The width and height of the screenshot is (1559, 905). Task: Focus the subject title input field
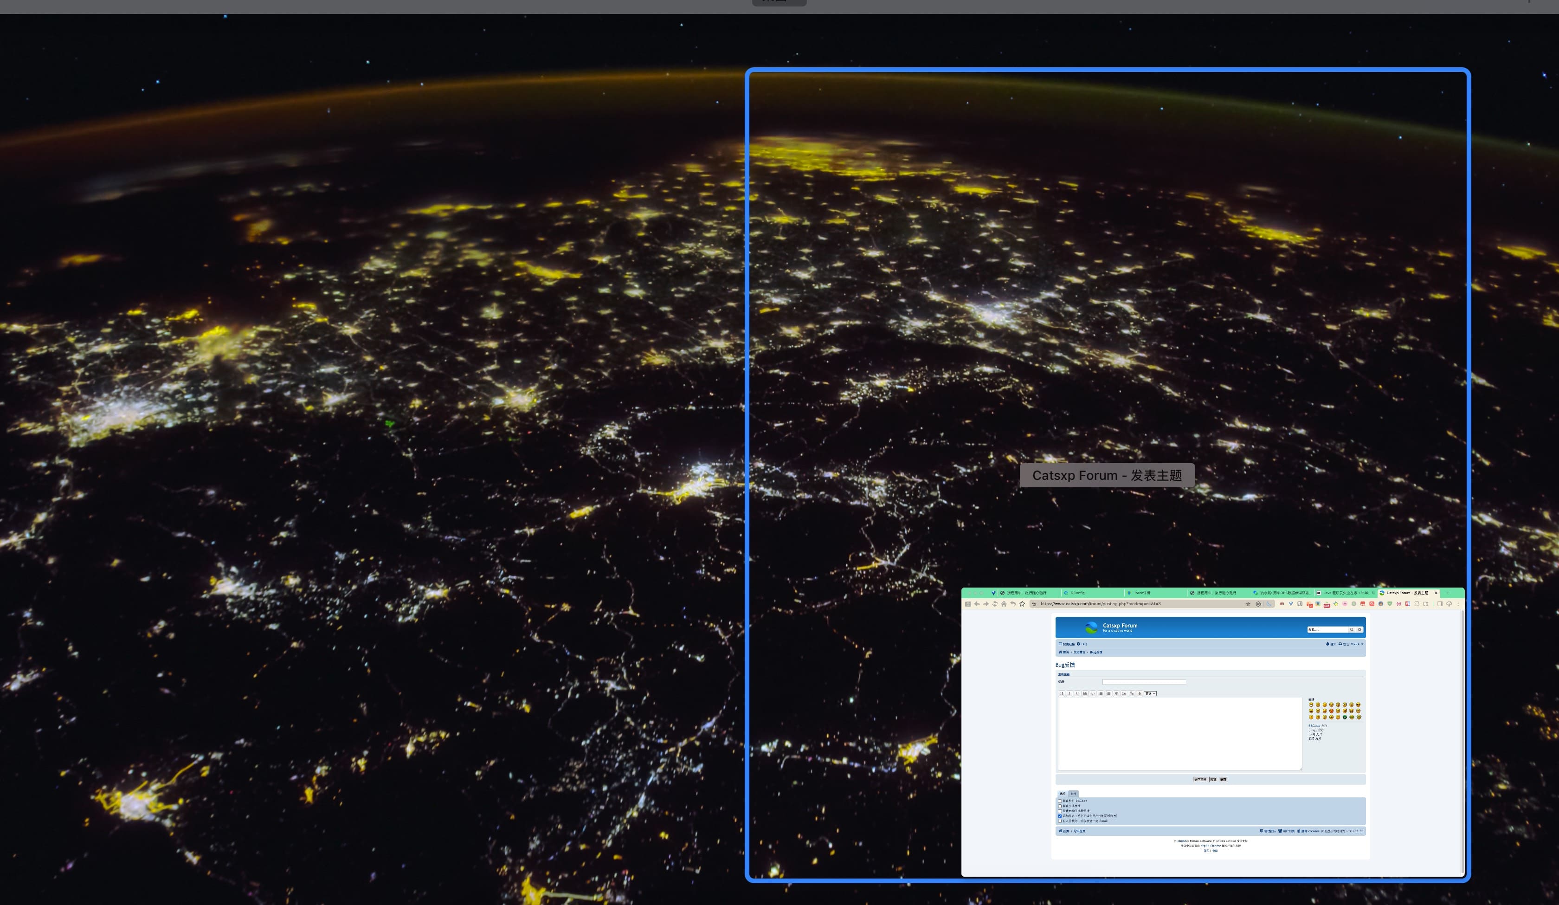pos(1145,682)
